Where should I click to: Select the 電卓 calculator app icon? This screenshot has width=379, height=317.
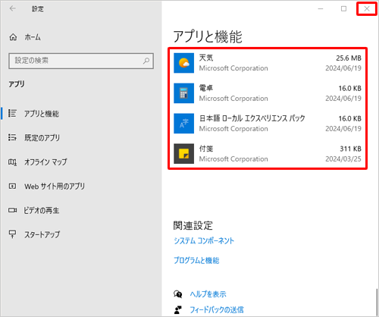(x=184, y=93)
